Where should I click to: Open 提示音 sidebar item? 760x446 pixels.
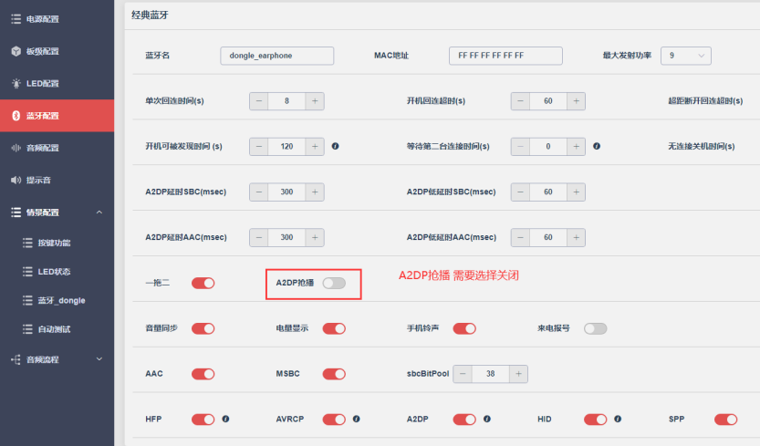tap(57, 180)
